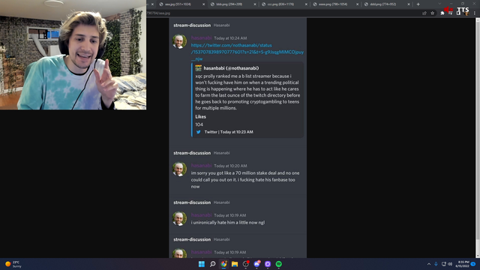Open the tab search dropdown arrow
Image resolution: width=480 pixels, height=270 pixels.
[439, 4]
